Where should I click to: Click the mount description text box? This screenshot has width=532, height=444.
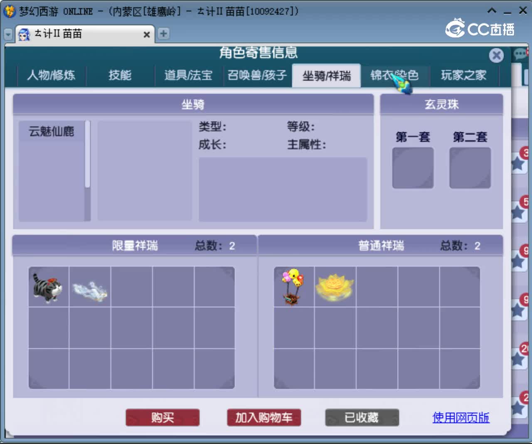(283, 189)
